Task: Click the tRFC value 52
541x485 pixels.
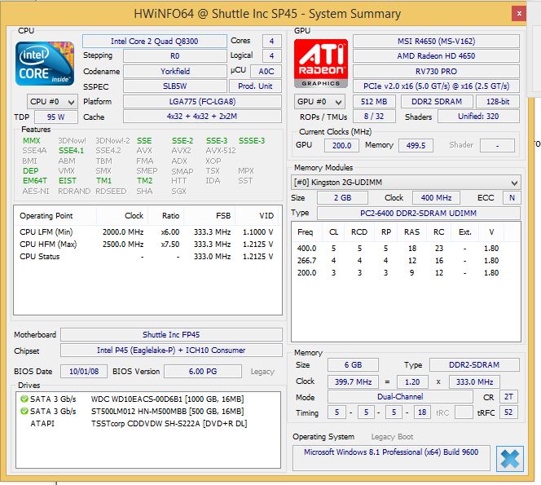Action: tap(508, 412)
